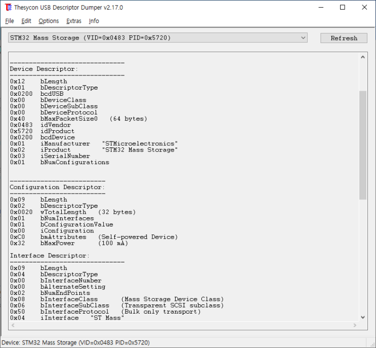Click the bAlternateSetting line
376x348 pixels.
pyautogui.click(x=58, y=287)
